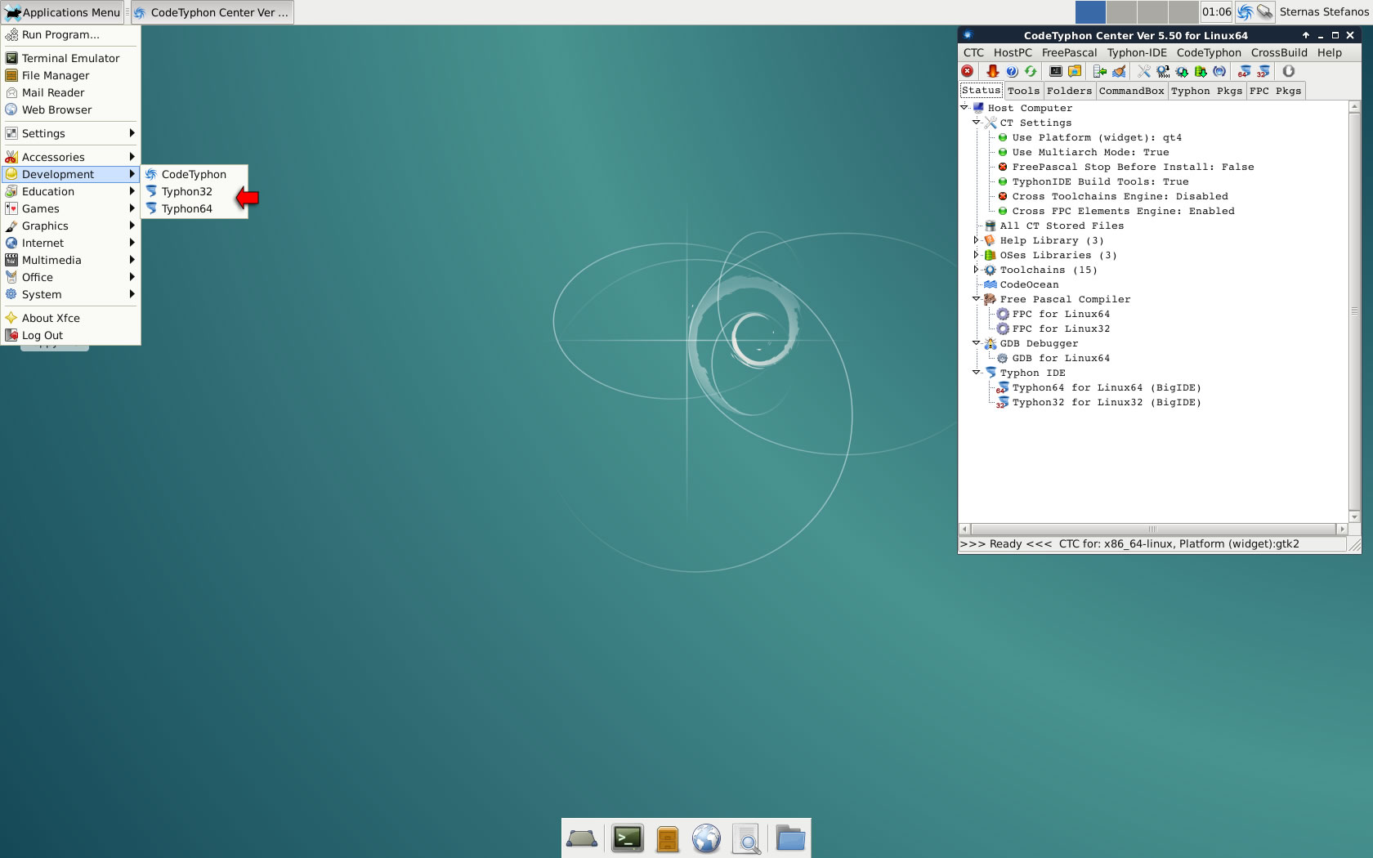1373x858 pixels.
Task: Click the tree's horizontal scrollbar
Action: click(x=1153, y=530)
